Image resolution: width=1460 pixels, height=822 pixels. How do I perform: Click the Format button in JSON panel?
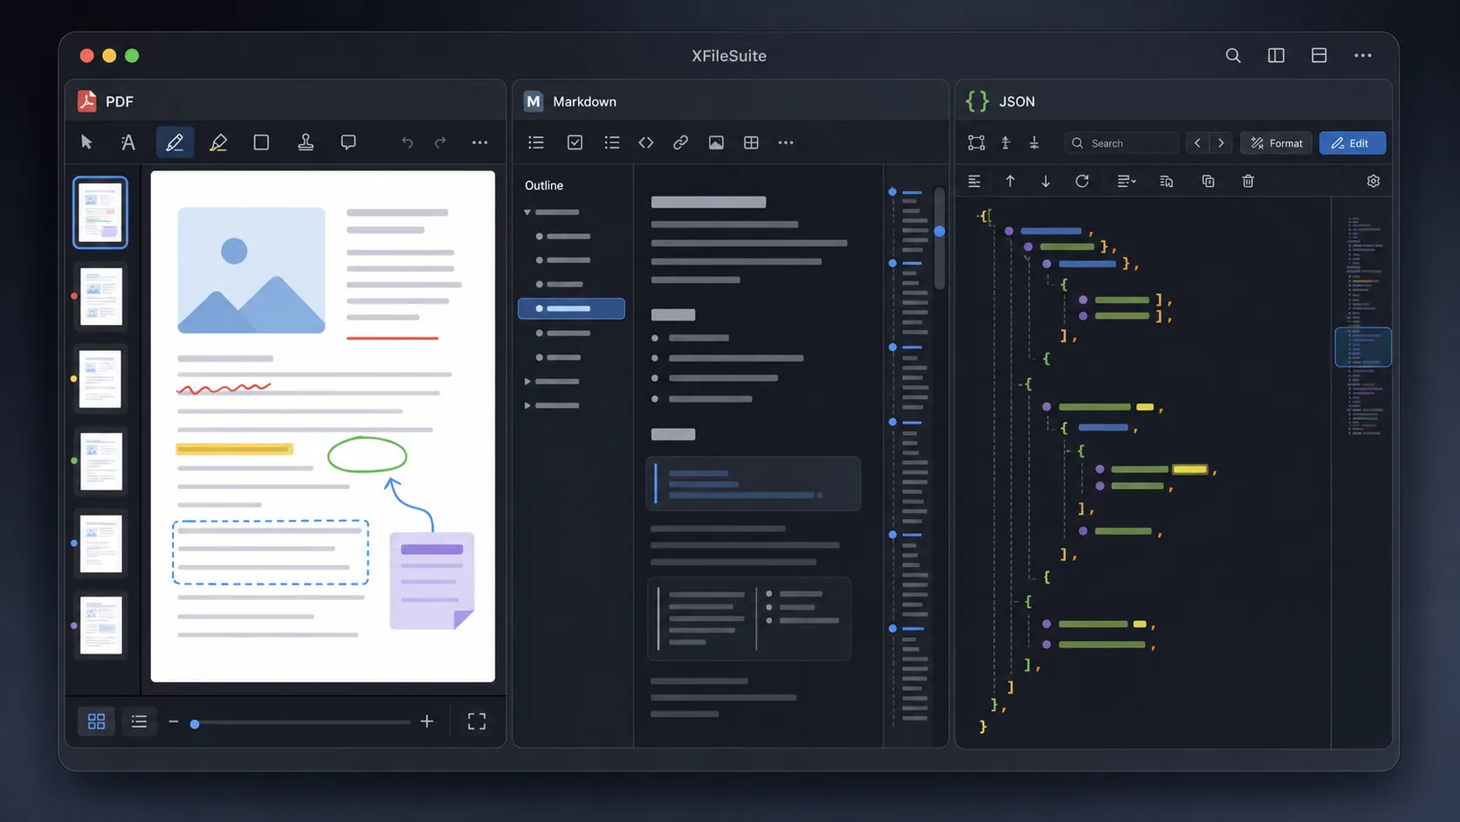pyautogui.click(x=1277, y=143)
